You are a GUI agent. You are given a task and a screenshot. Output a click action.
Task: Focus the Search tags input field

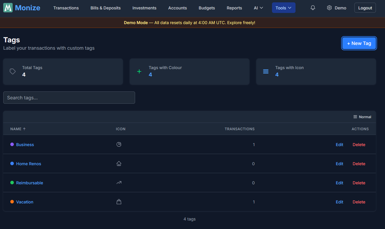[69, 98]
